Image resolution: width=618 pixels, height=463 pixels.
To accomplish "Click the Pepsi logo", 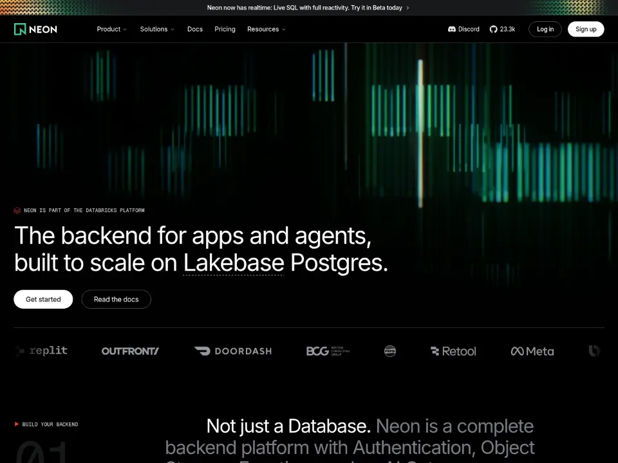I will (390, 351).
